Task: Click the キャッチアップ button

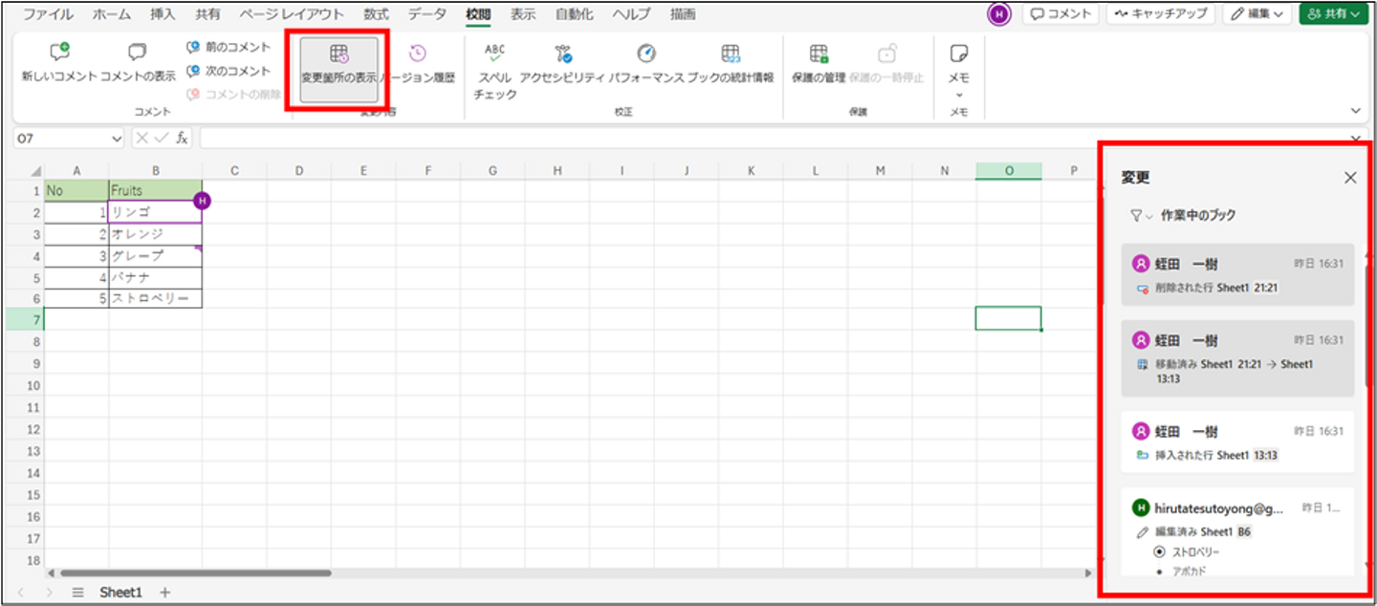Action: pos(1160,14)
